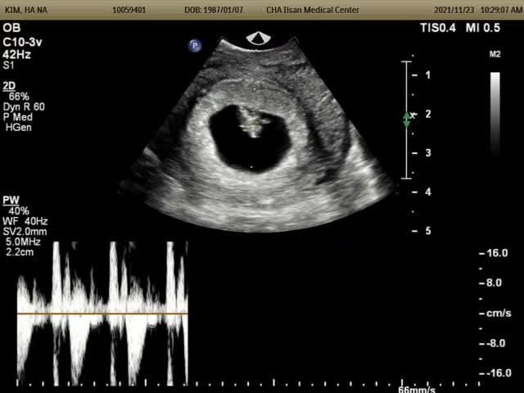
Task: Click the 2D gain 66% value
Action: (19, 97)
